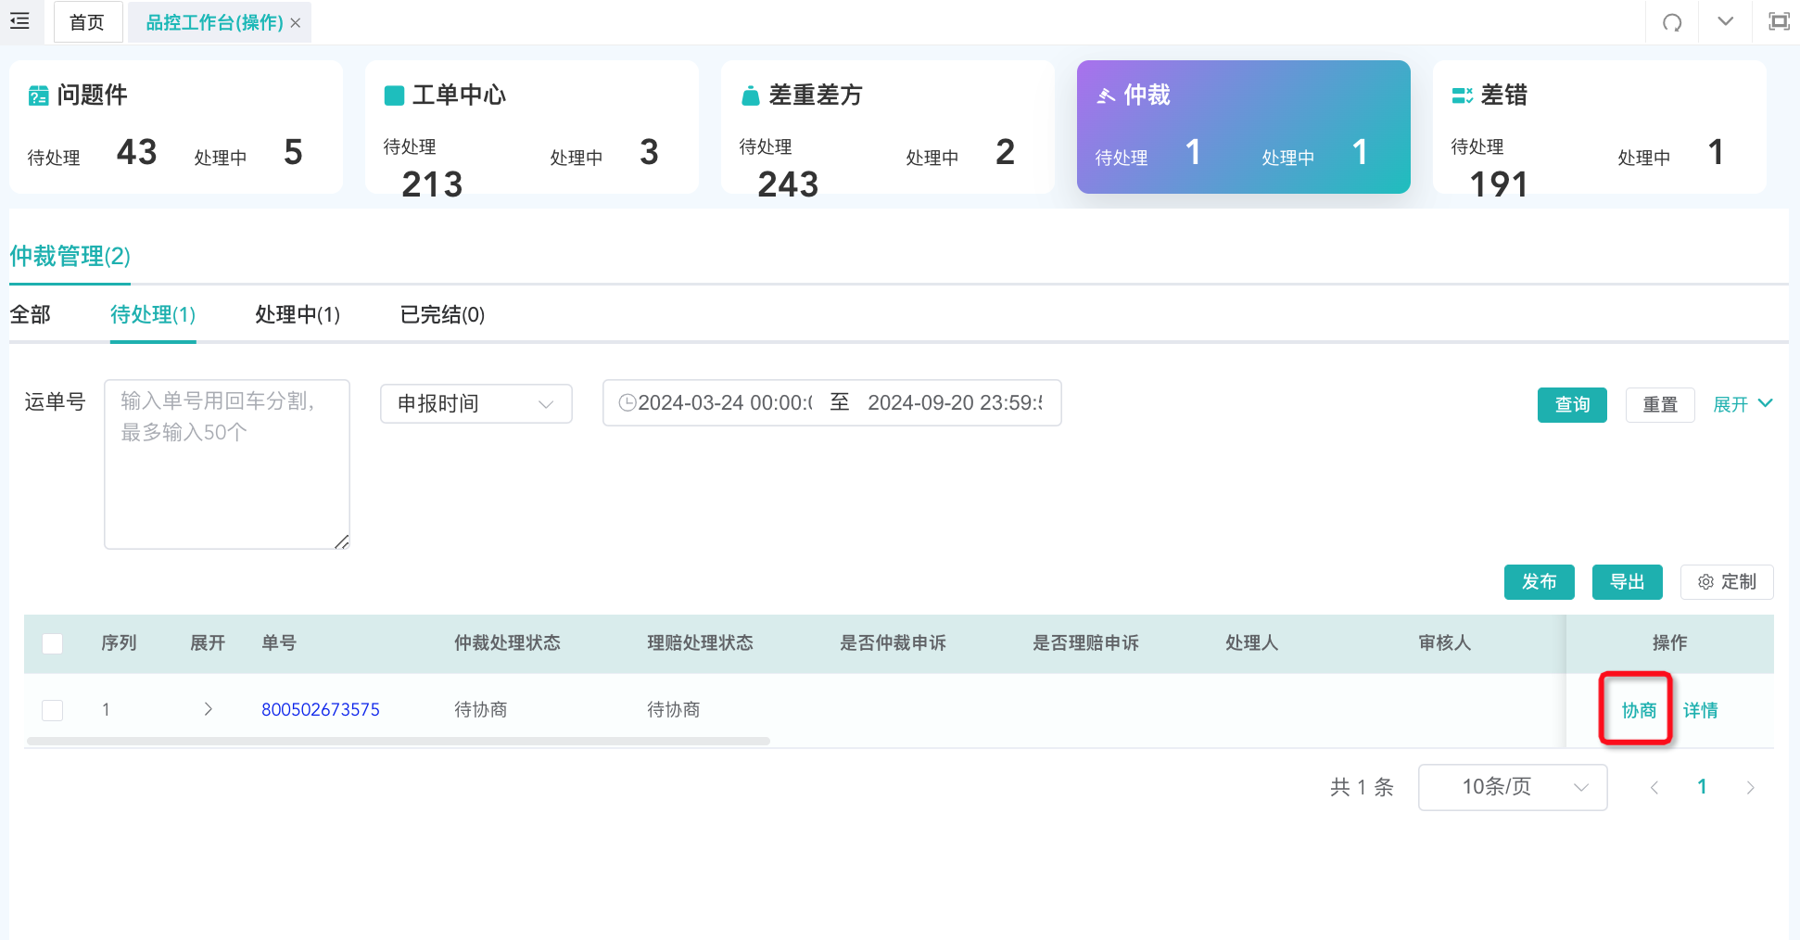Switch to the 已完结(0) tab
1800x940 pixels.
tap(442, 315)
